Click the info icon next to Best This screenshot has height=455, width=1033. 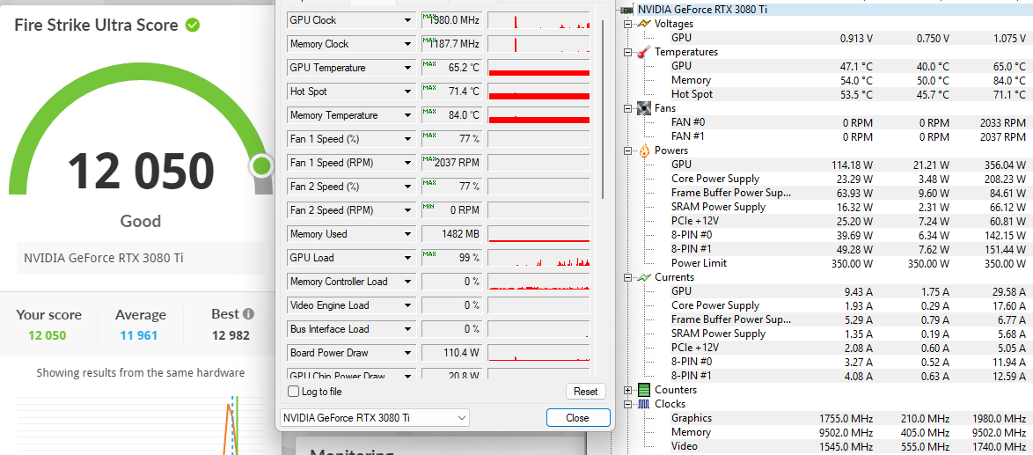249,314
